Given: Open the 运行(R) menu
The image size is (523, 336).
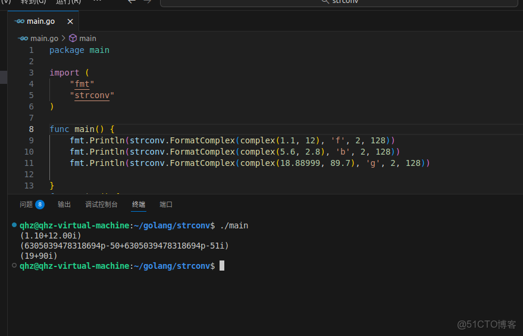Looking at the screenshot, I should click(x=68, y=2).
